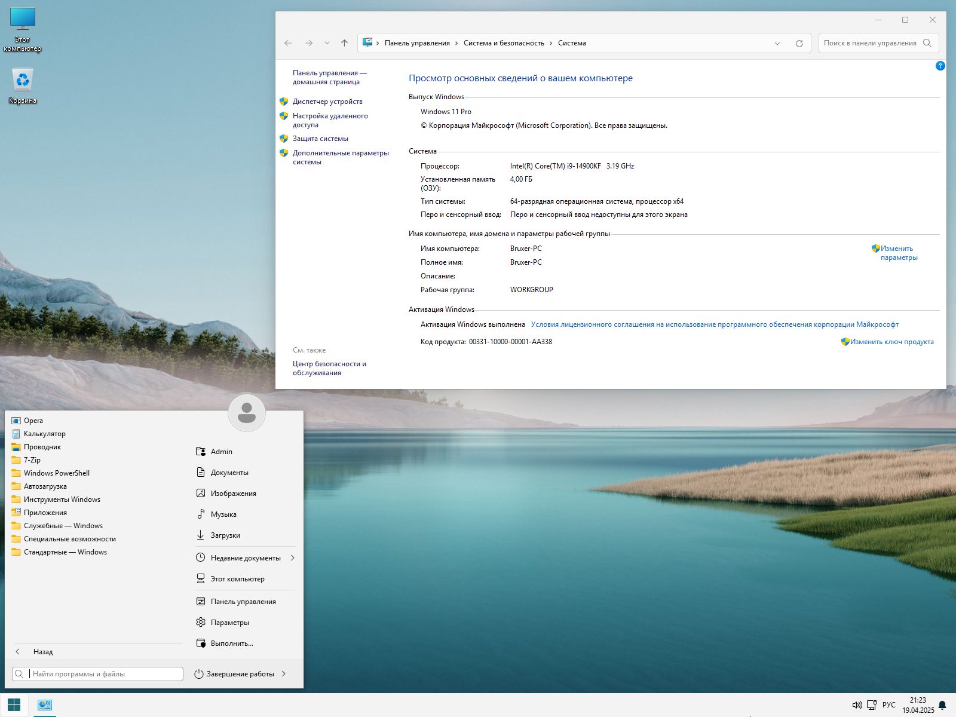Viewport: 956px width, 717px height.
Task: Open the Windows PowerShell folder
Action: [x=56, y=473]
